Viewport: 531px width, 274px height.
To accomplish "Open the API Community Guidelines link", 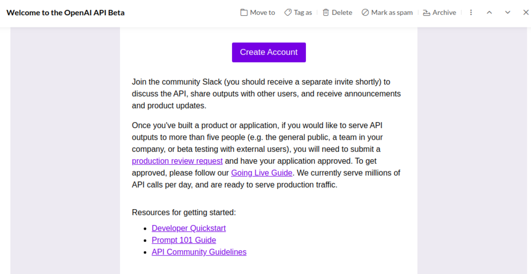I will [199, 252].
